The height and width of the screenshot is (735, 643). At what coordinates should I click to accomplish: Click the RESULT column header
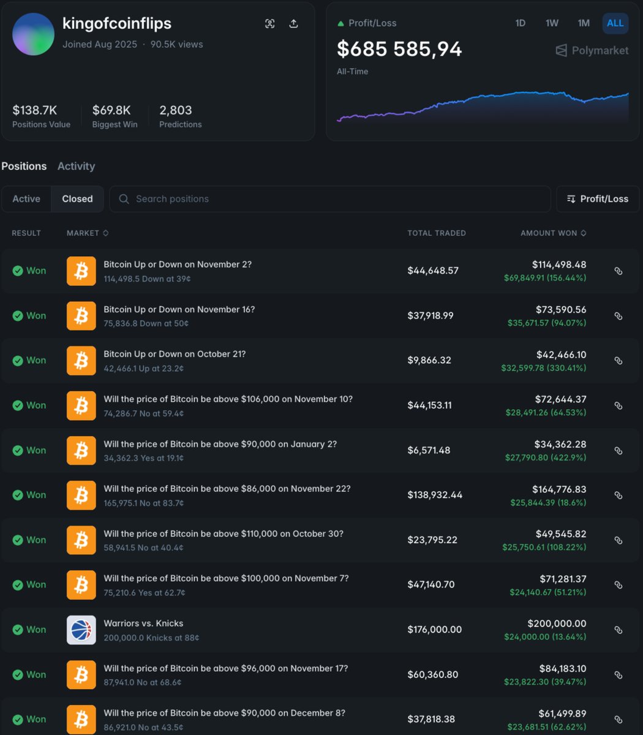[x=26, y=233]
